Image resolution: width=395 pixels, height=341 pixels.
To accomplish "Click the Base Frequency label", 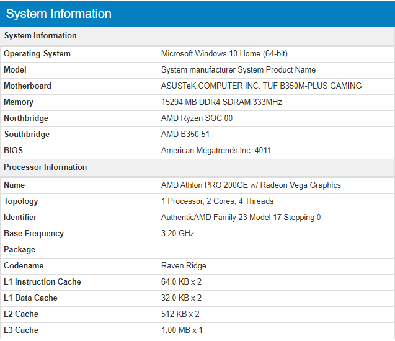I will (x=33, y=234).
